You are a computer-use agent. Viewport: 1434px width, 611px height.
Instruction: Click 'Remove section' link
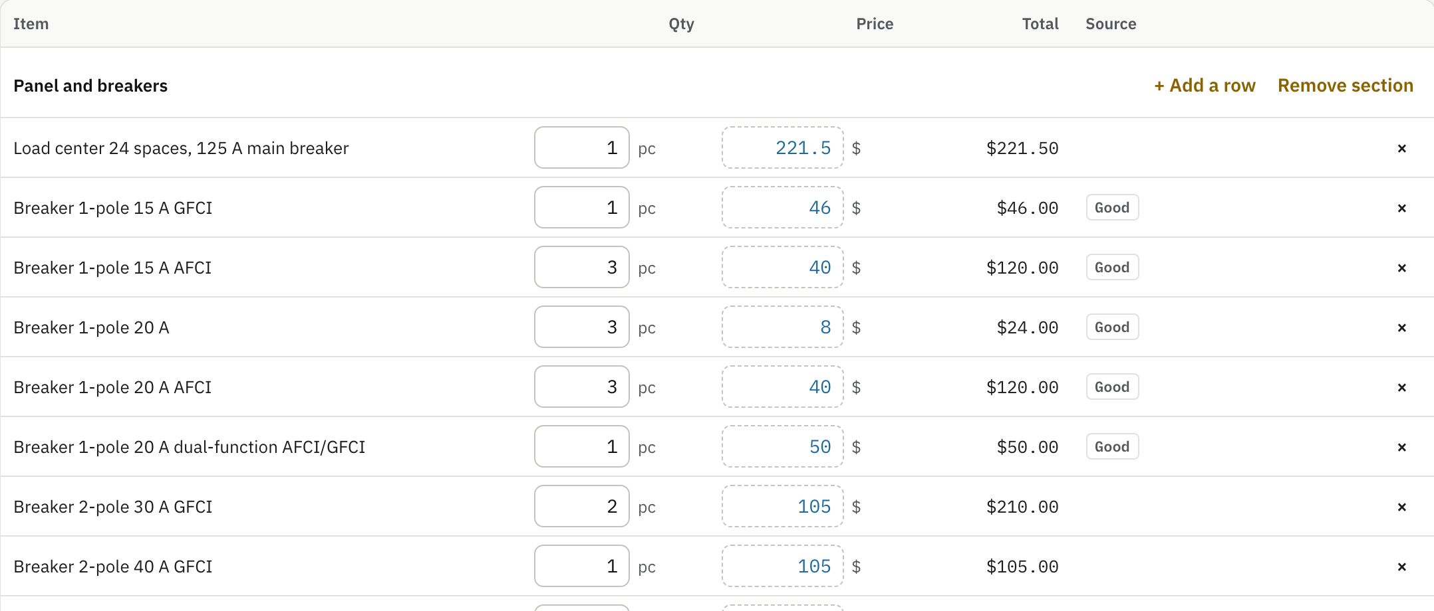click(1346, 86)
